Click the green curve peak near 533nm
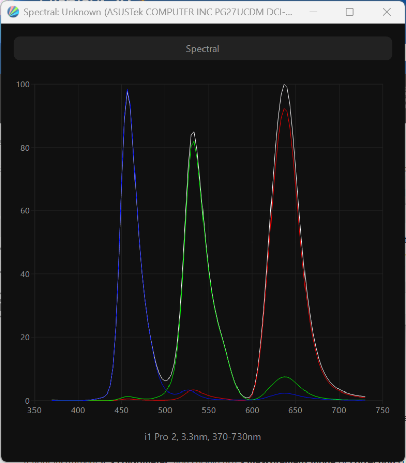The width and height of the screenshot is (406, 463). (x=193, y=141)
